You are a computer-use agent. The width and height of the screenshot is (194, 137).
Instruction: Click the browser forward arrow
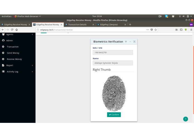pos(8,30)
